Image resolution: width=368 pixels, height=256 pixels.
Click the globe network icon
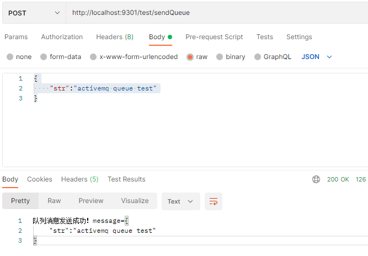(x=316, y=179)
